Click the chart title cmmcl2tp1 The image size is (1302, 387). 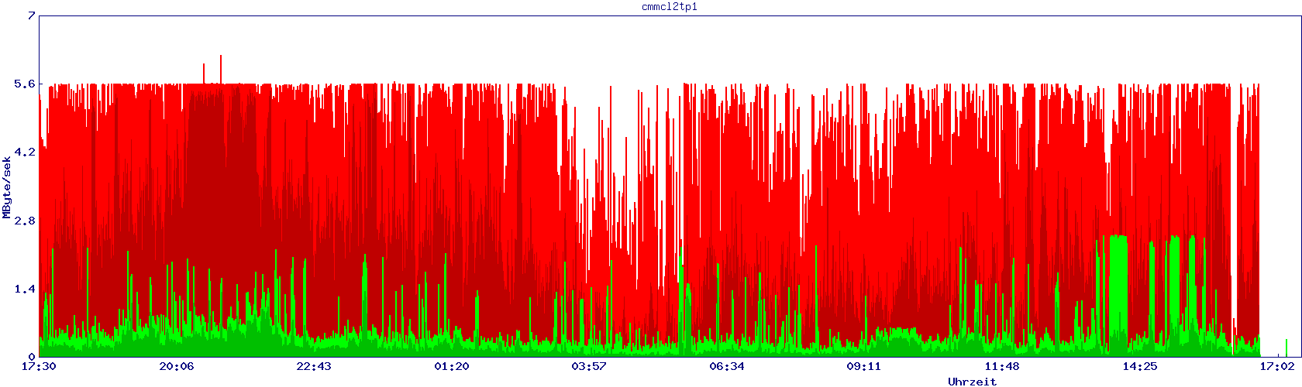point(670,6)
